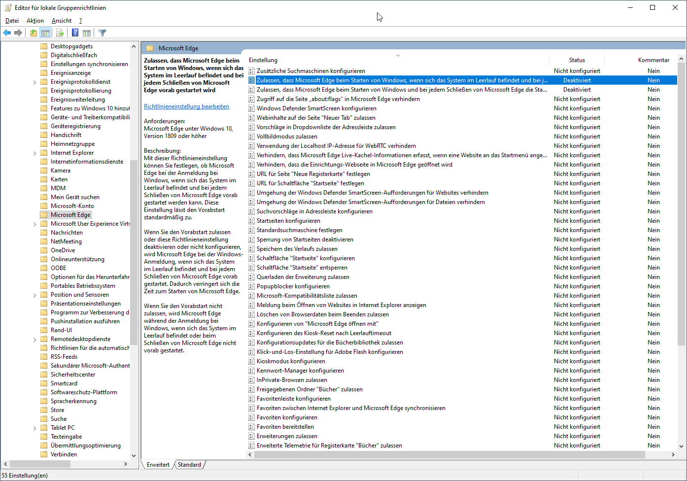Expand the Internet Explorer tree node
Screen dimensions: 687x481
(x=35, y=153)
